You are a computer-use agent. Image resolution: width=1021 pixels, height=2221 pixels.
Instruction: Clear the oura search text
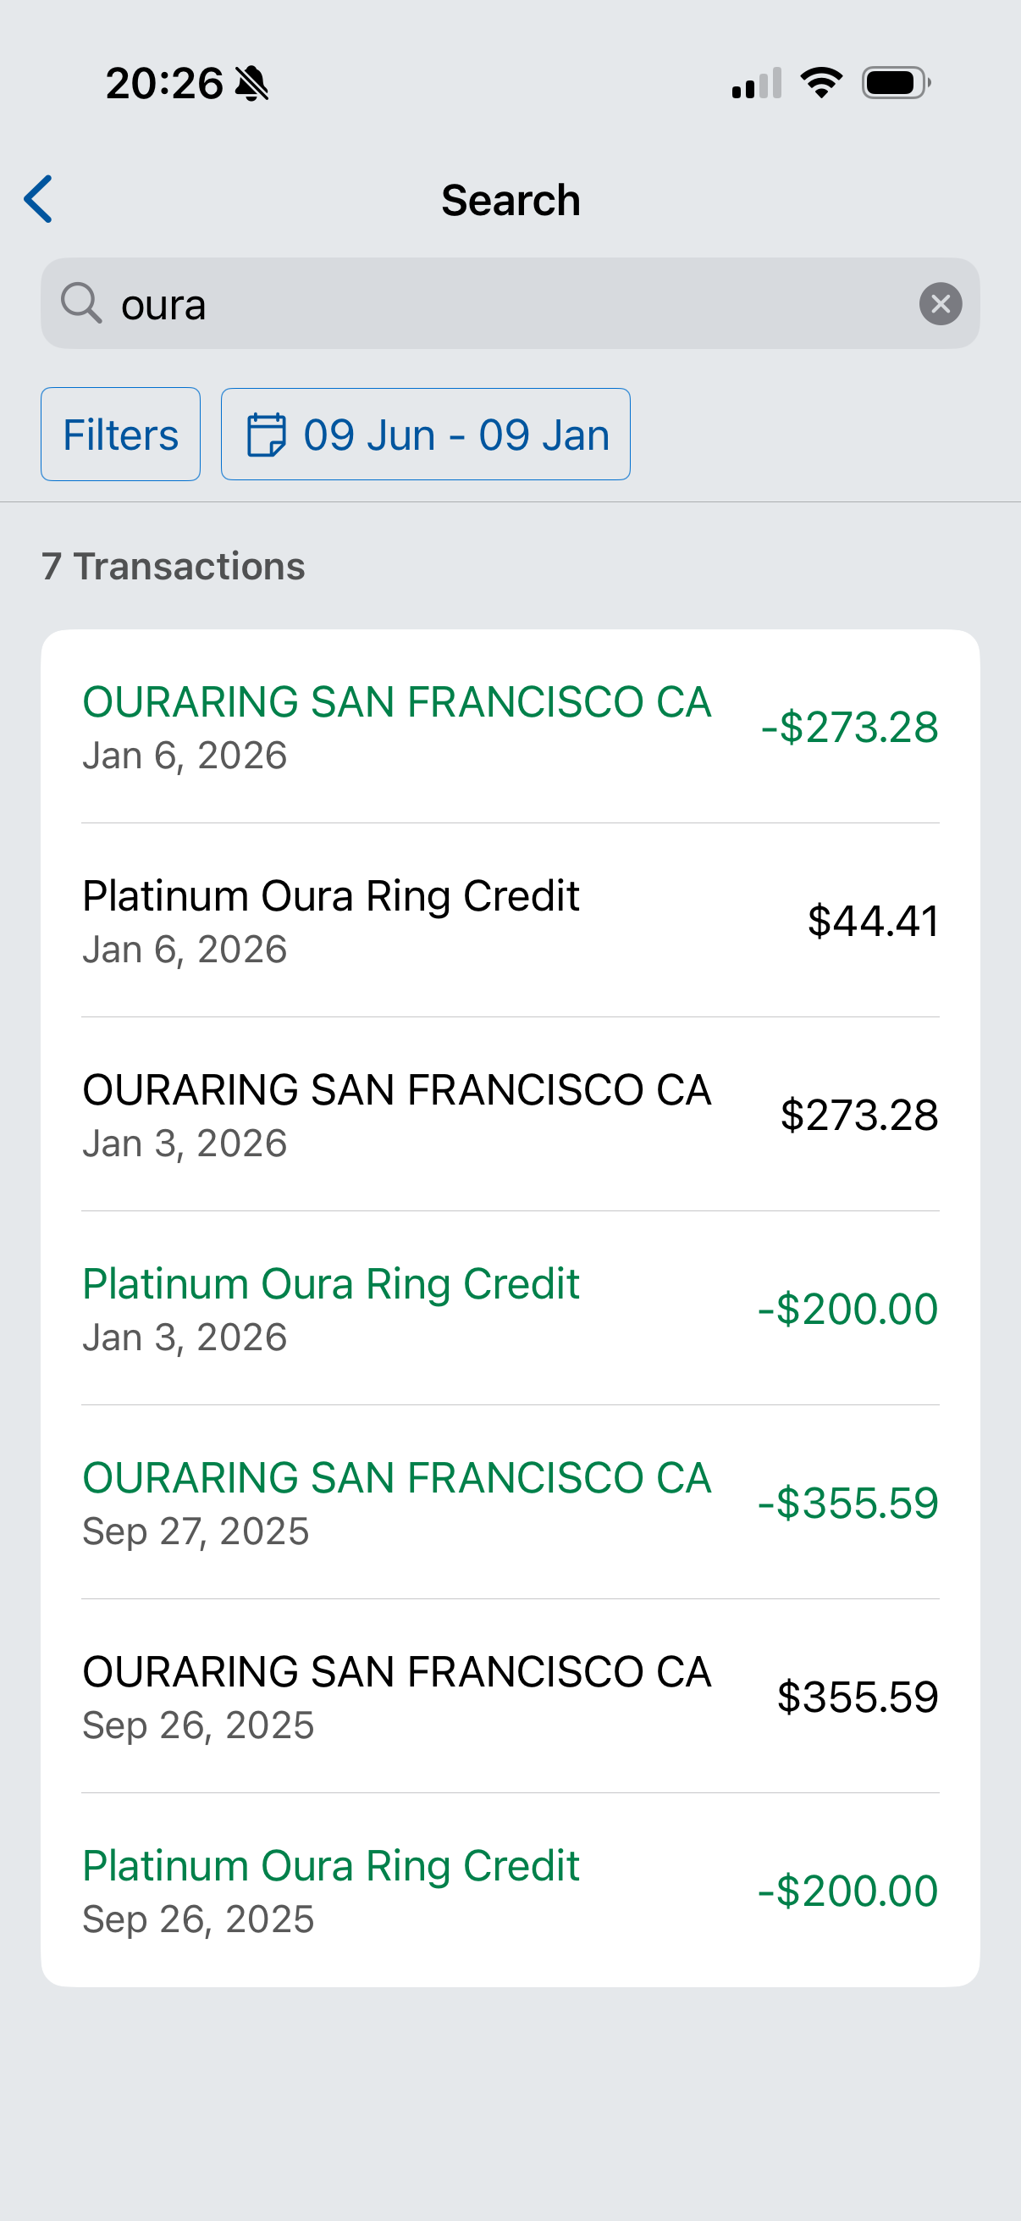point(940,303)
